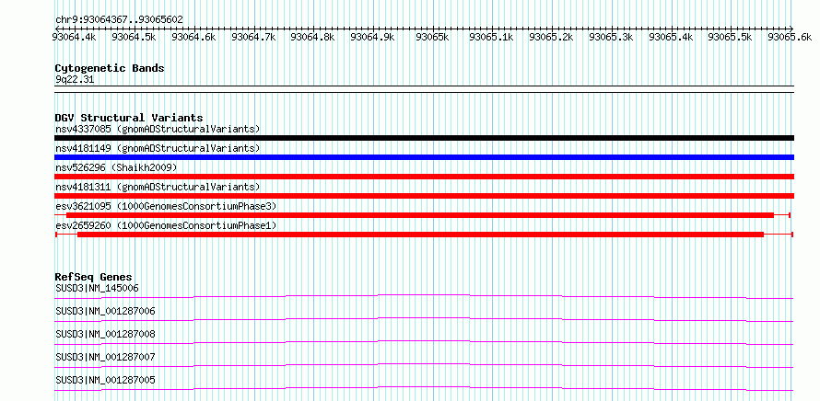Click ruler position 93065k
Image resolution: width=820 pixels, height=401 pixels.
pyautogui.click(x=431, y=37)
